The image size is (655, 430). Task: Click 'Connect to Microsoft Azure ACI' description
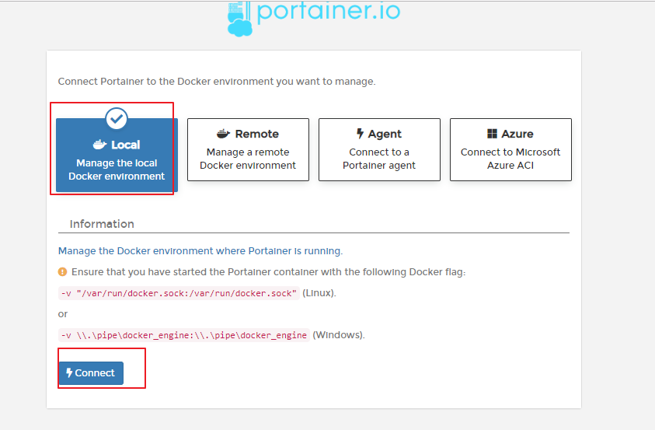coord(510,159)
